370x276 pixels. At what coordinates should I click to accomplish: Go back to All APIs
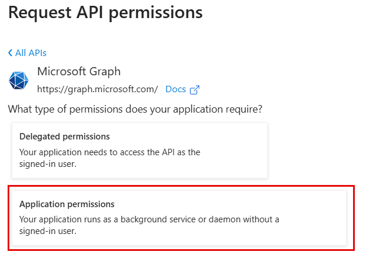[x=30, y=53]
